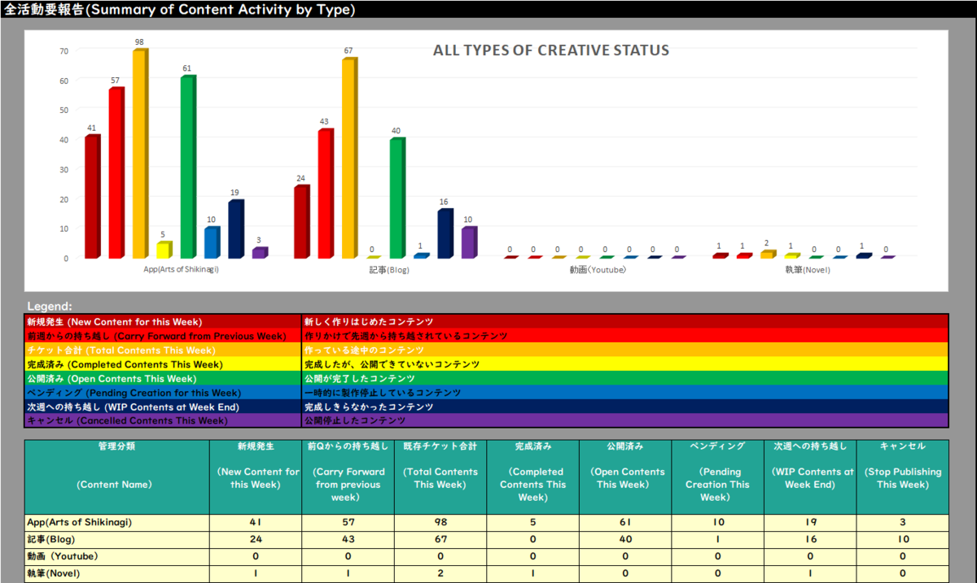Click the 動画(Youtube) chart axis label
Image resolution: width=977 pixels, height=583 pixels.
coord(598,269)
